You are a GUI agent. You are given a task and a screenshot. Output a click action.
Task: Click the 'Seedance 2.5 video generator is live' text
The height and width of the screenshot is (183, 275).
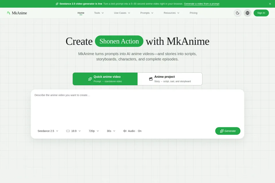81,4
